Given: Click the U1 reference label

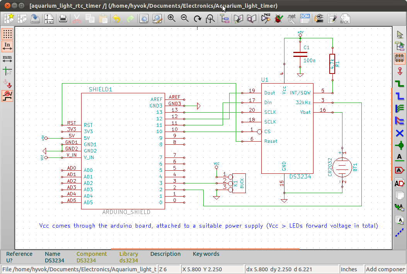Looking at the screenshot, I should (x=265, y=80).
